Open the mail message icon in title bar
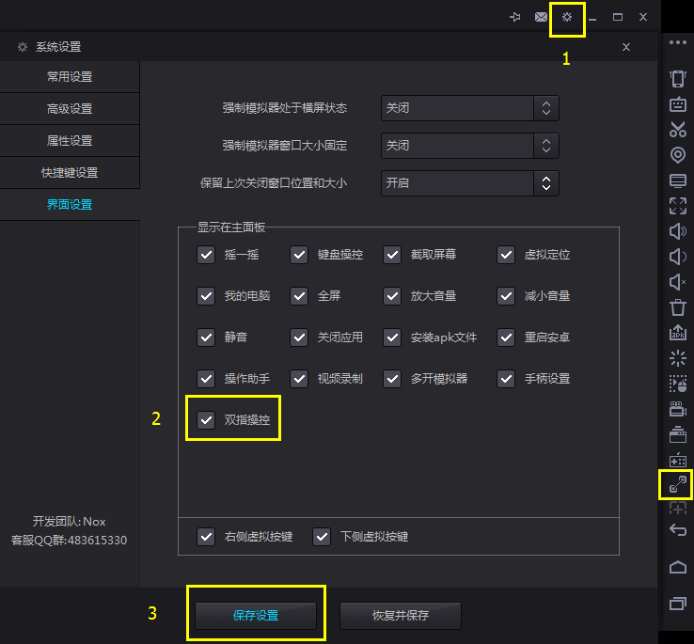This screenshot has width=694, height=644. coord(541,17)
